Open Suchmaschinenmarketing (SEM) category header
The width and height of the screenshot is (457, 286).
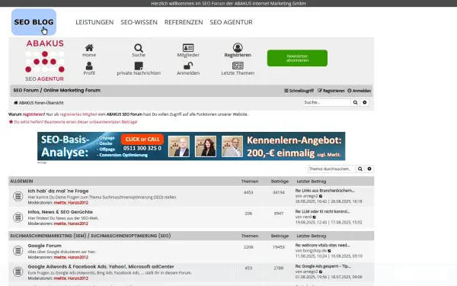click(x=91, y=236)
